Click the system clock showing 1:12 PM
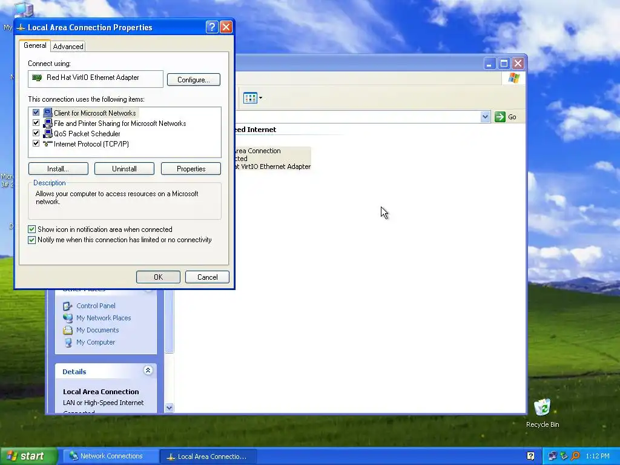Viewport: 620px width, 465px height. point(598,456)
